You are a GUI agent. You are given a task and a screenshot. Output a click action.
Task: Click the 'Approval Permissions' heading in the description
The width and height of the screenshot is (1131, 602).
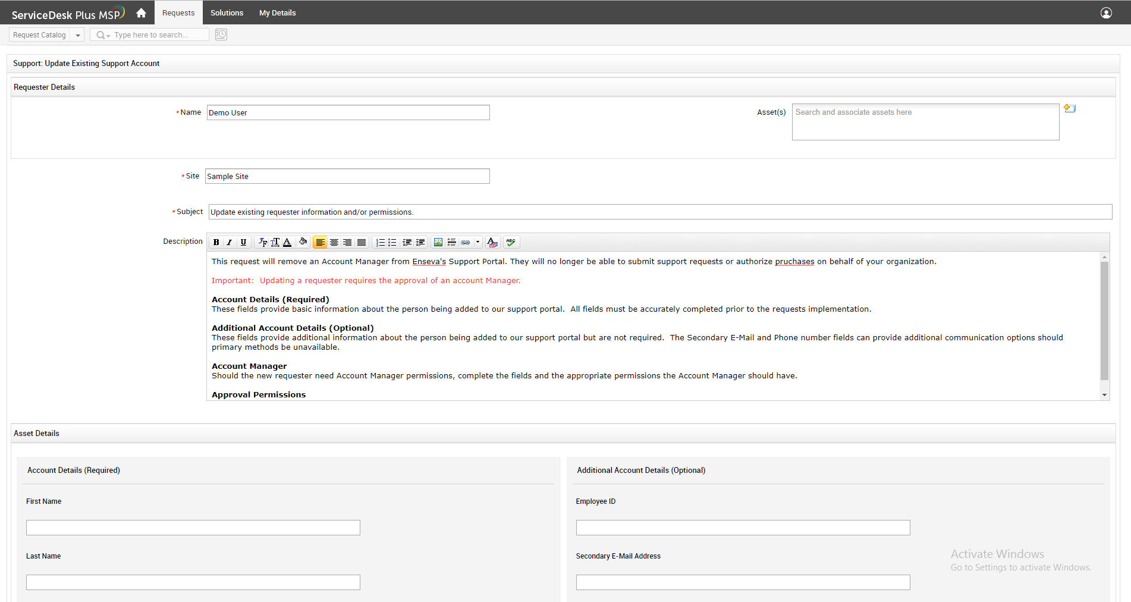pyautogui.click(x=259, y=394)
